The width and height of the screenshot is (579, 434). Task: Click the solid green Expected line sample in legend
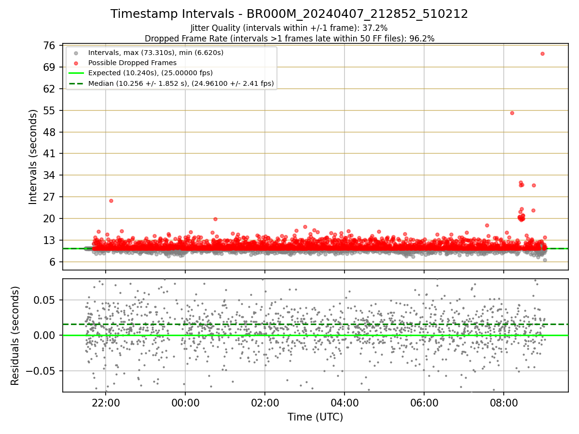coord(76,73)
